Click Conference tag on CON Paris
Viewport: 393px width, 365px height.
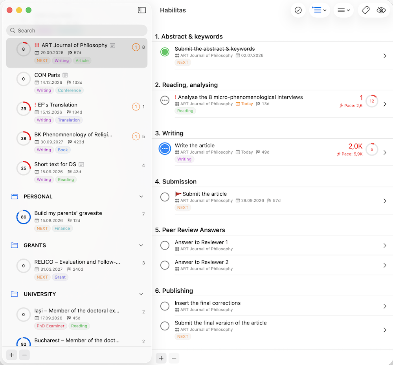(70, 90)
